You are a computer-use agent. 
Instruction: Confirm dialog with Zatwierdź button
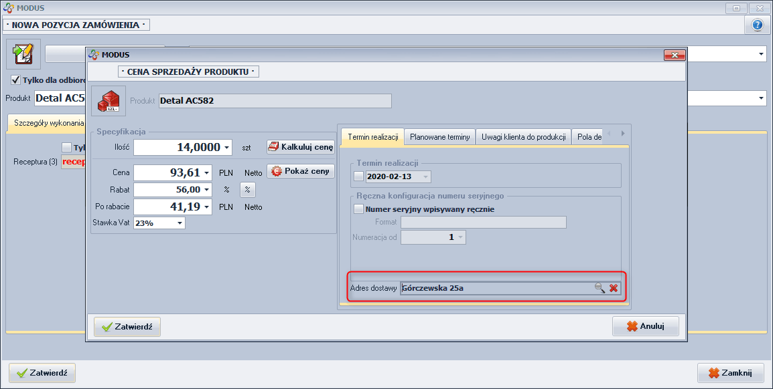coord(127,327)
